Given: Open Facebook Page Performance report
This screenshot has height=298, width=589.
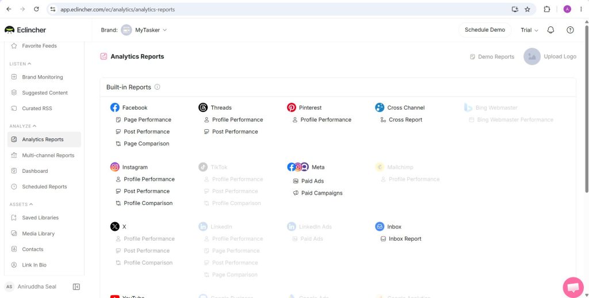Looking at the screenshot, I should tap(143, 119).
